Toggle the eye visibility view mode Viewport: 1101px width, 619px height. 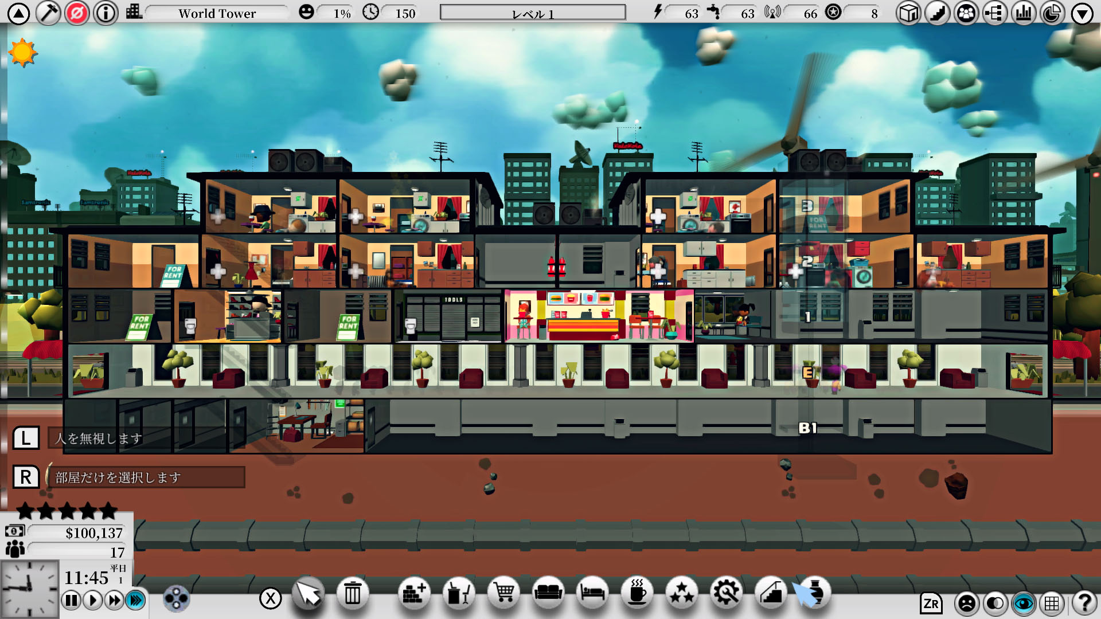1023,603
